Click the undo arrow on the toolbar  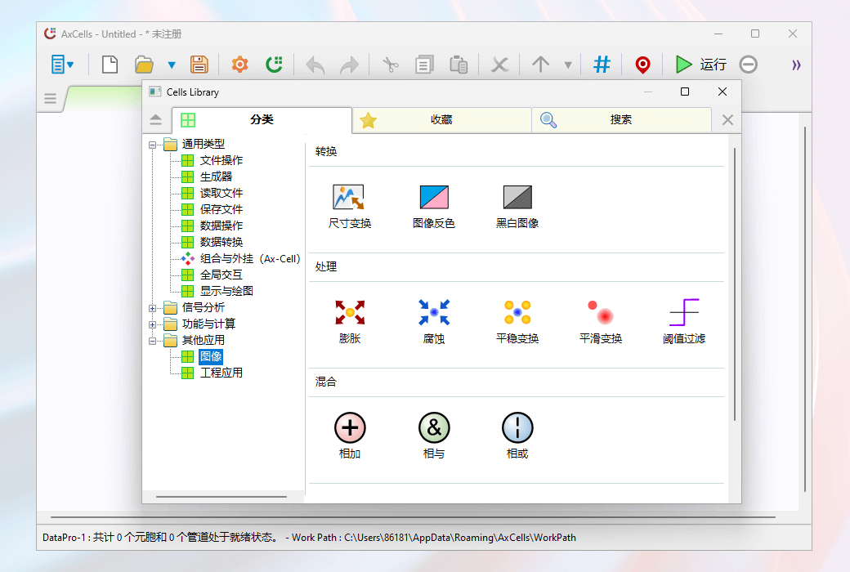click(x=315, y=64)
